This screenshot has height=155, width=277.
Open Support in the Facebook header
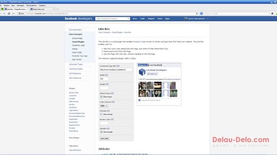click(x=151, y=19)
